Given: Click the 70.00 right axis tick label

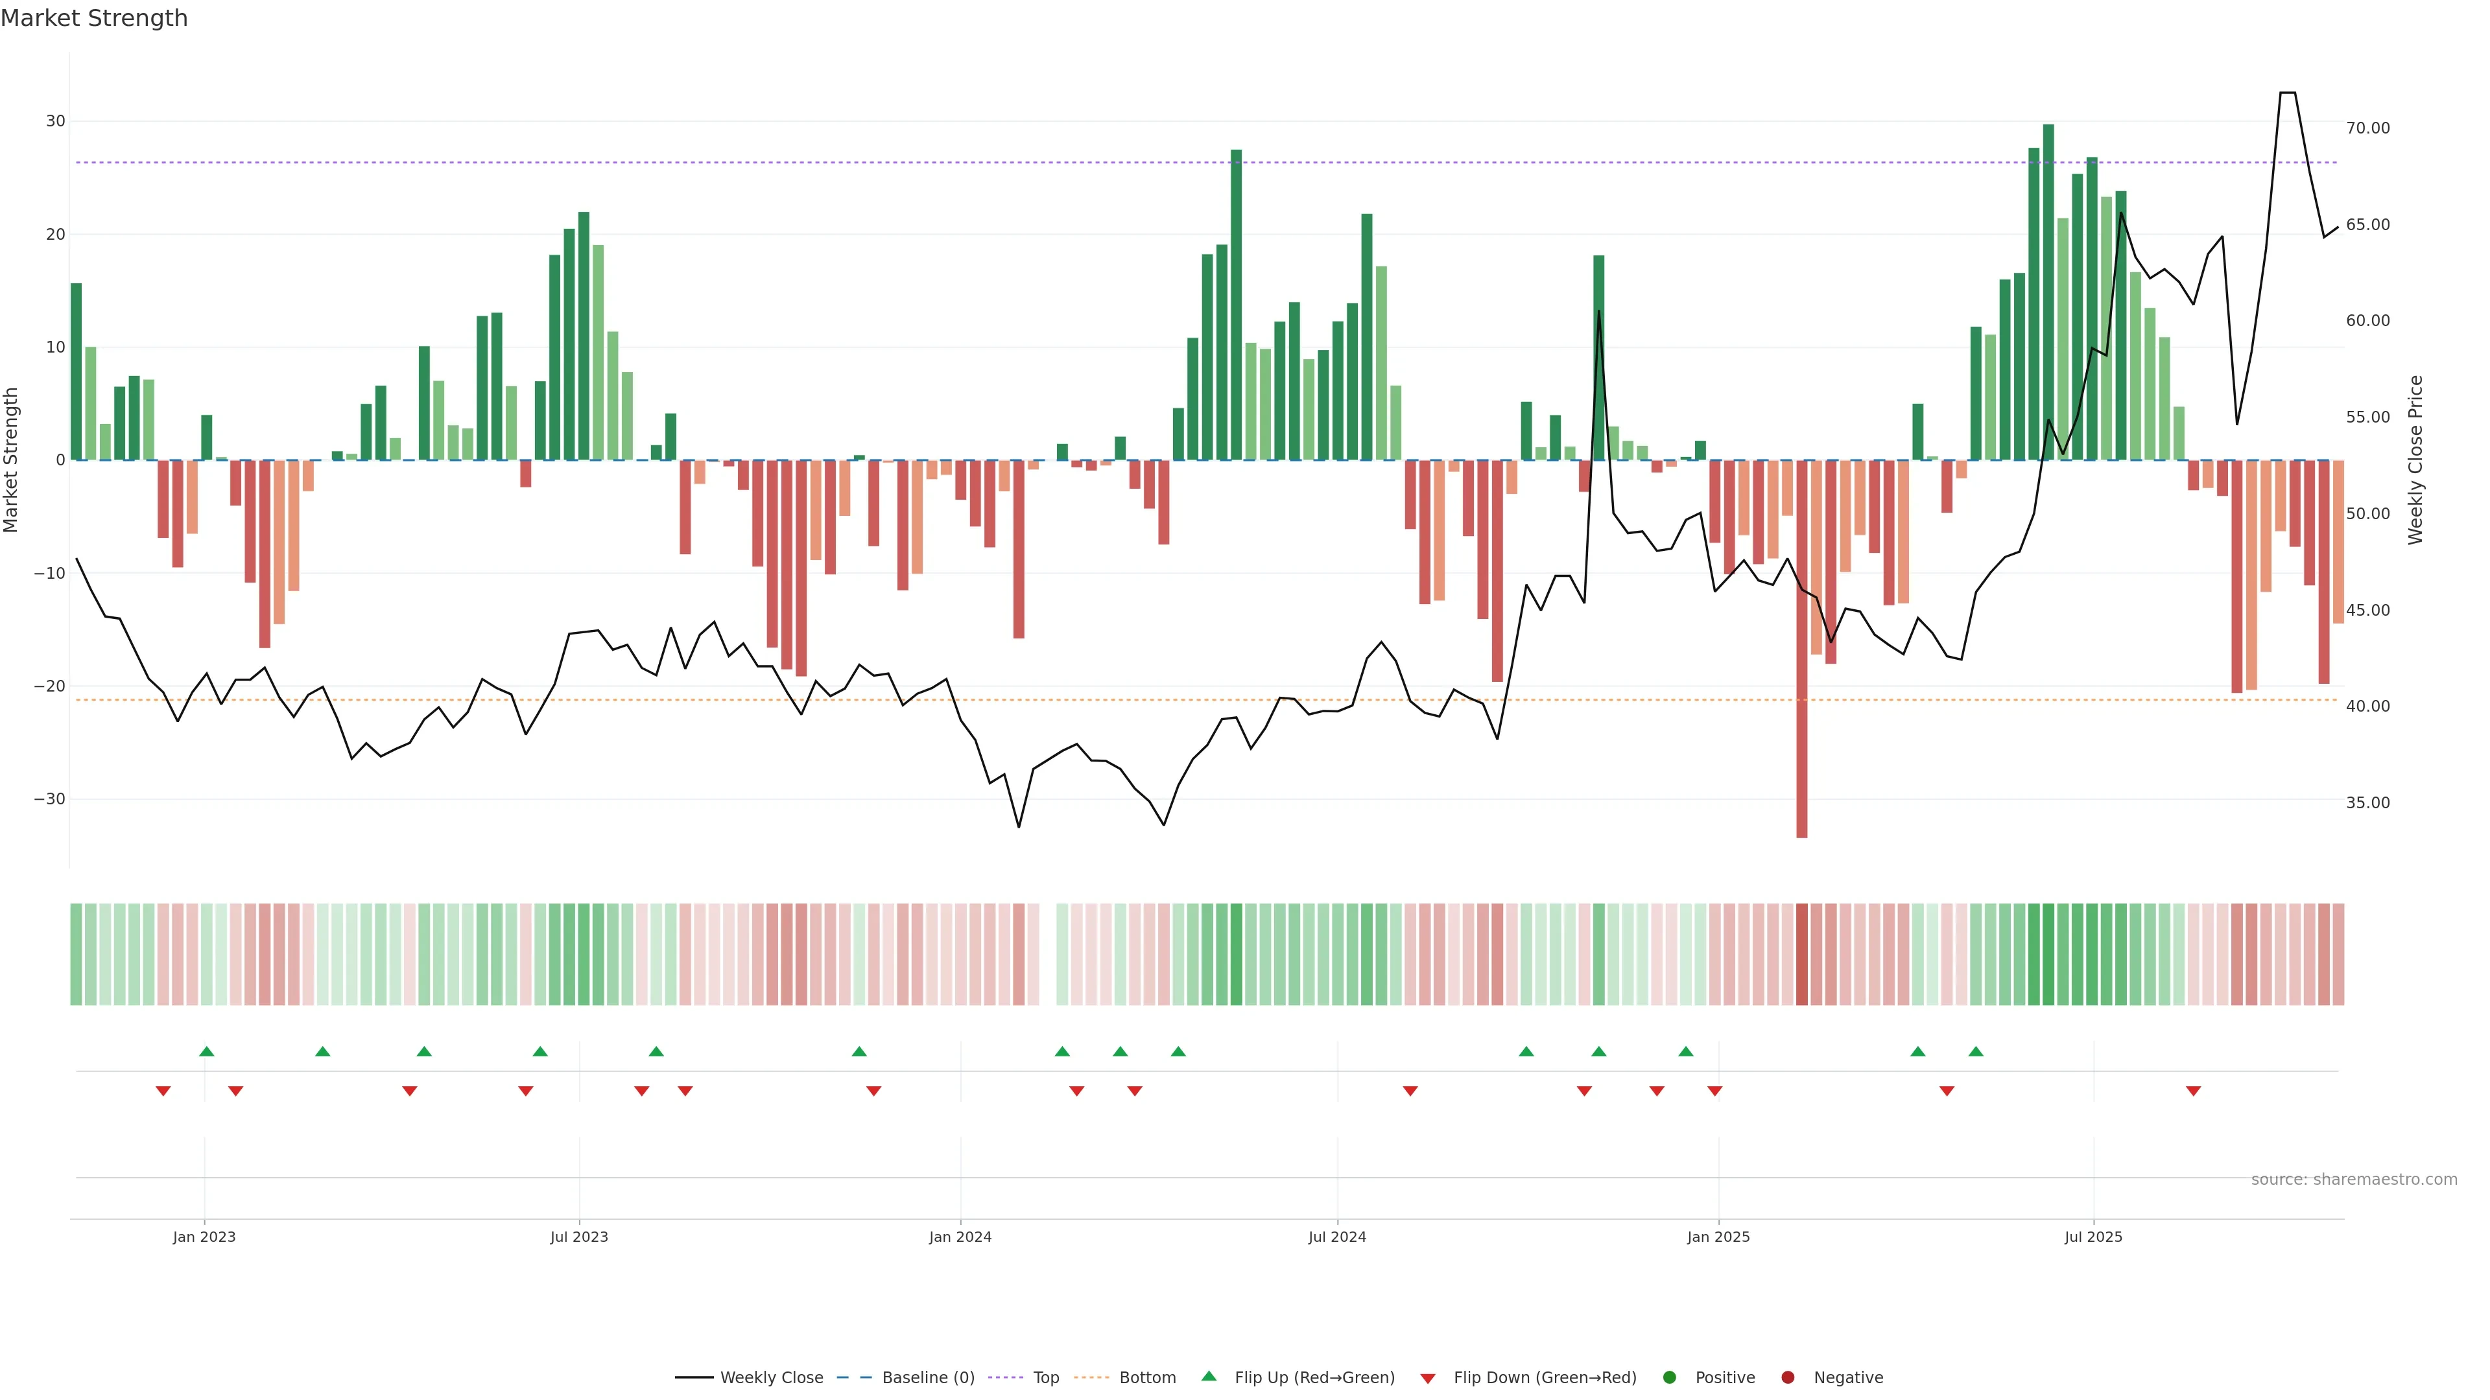Looking at the screenshot, I should (2367, 128).
